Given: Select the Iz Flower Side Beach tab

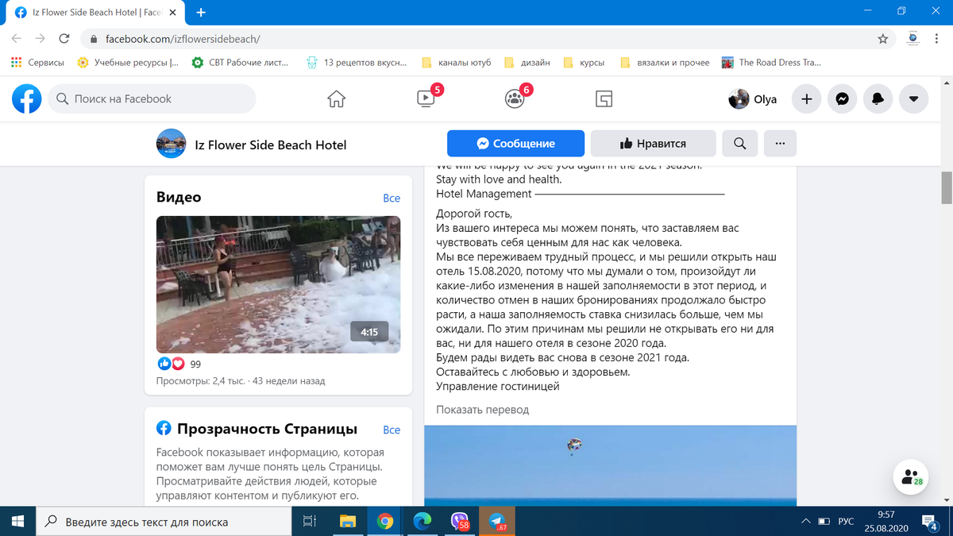Looking at the screenshot, I should [x=95, y=13].
